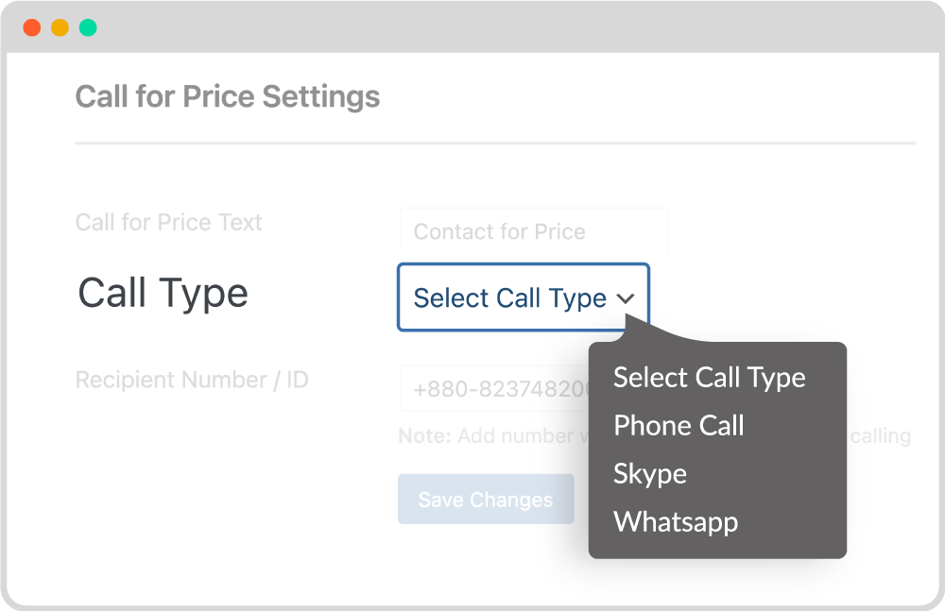Click the Recipient Number / ID label
Screen dimensions: 945x611
192,380
